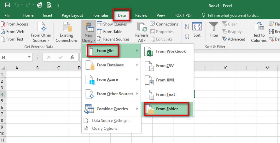Expand the Name Box dropdown arrow
280x143 pixels.
tap(29, 57)
